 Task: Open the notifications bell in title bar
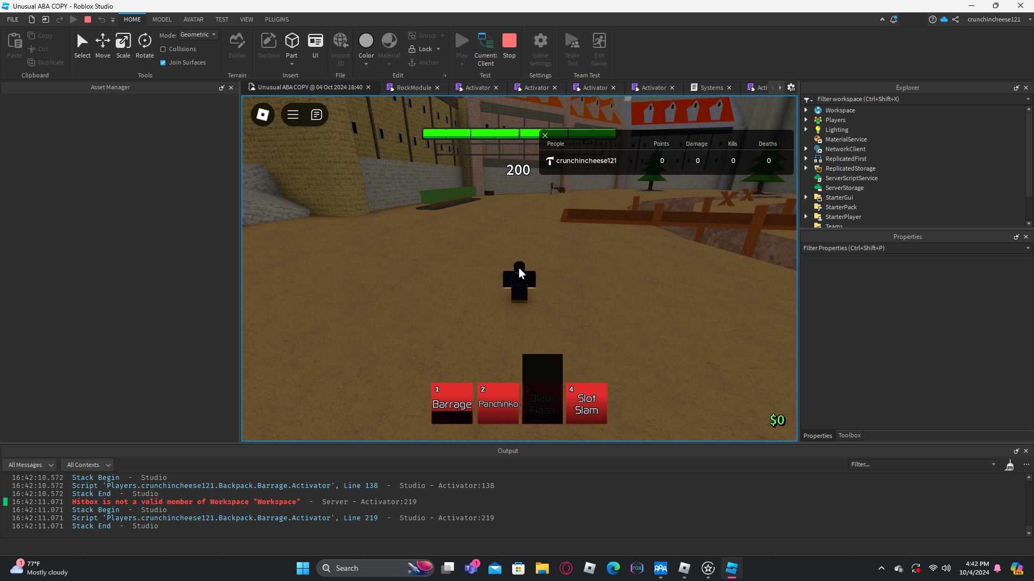(893, 19)
